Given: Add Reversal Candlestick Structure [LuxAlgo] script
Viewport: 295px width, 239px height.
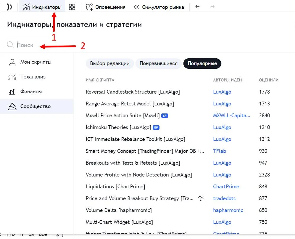Looking at the screenshot, I should (x=133, y=92).
